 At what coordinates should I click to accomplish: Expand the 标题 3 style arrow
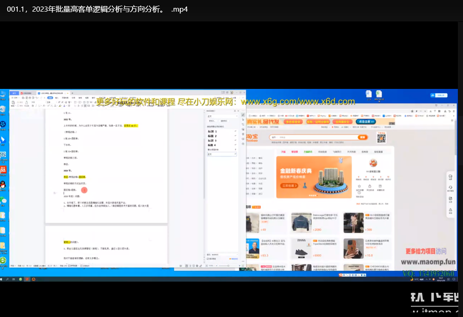click(235, 140)
